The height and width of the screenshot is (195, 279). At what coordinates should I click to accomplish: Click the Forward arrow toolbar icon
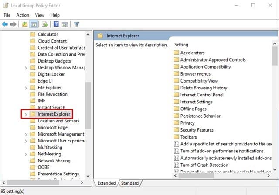[x=14, y=24]
